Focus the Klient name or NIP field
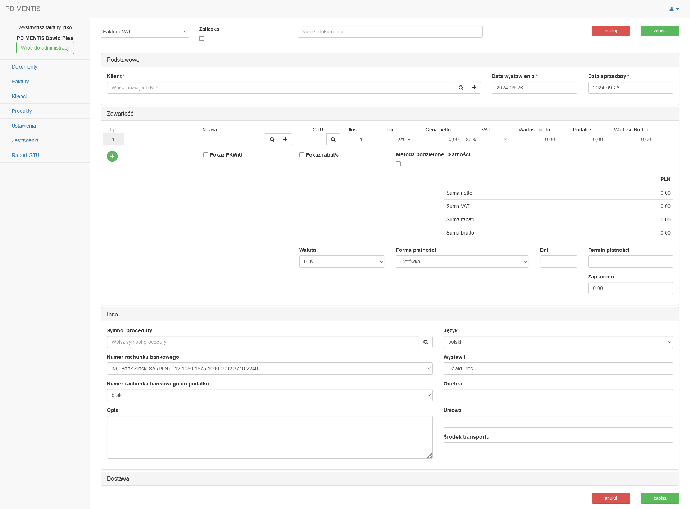690x509 pixels. tap(281, 88)
